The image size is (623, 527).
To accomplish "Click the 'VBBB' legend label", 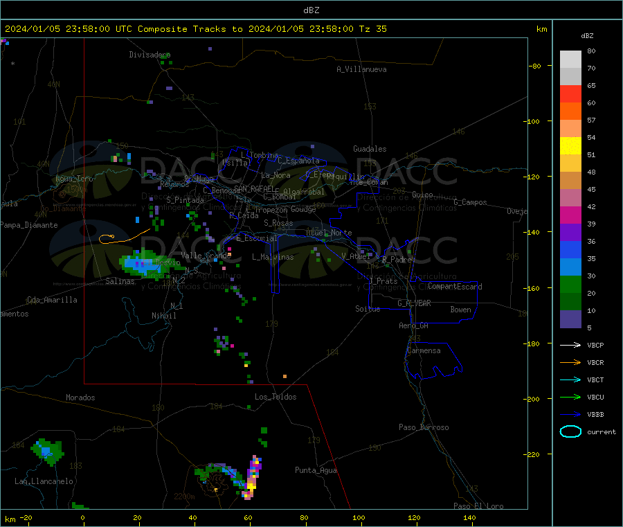I will (595, 415).
